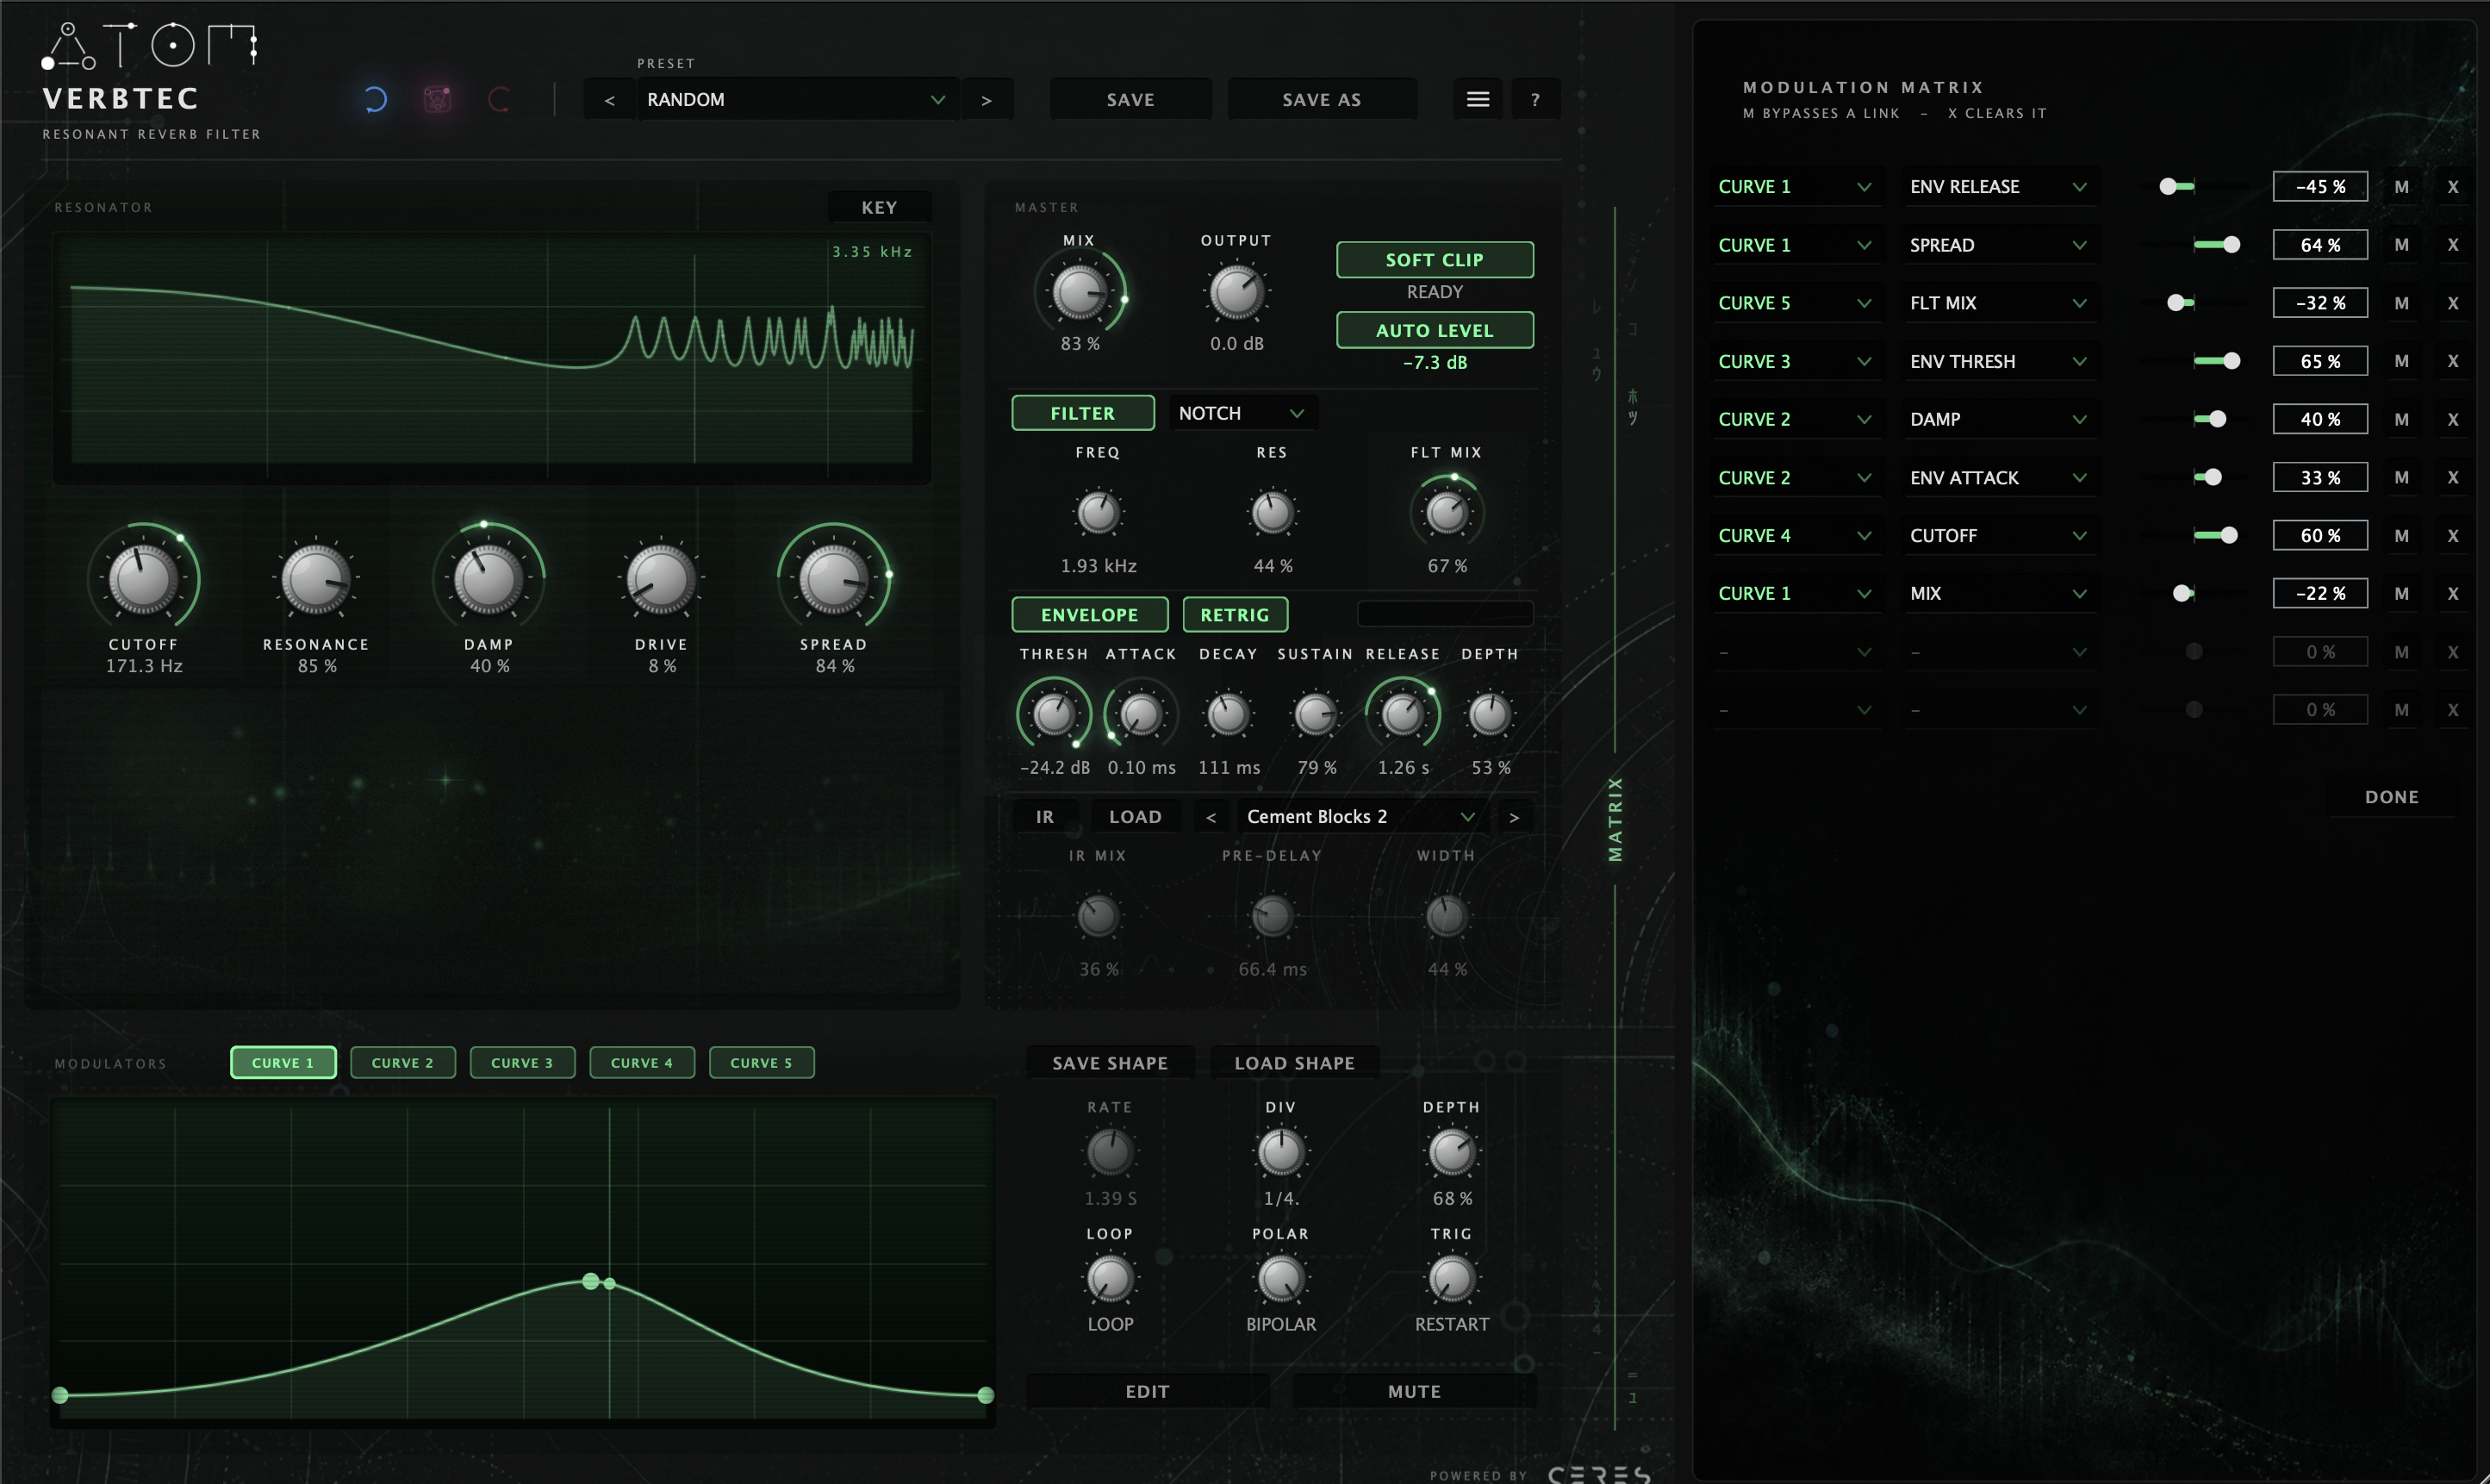Open help with the question mark
2490x1484 pixels.
[1535, 100]
